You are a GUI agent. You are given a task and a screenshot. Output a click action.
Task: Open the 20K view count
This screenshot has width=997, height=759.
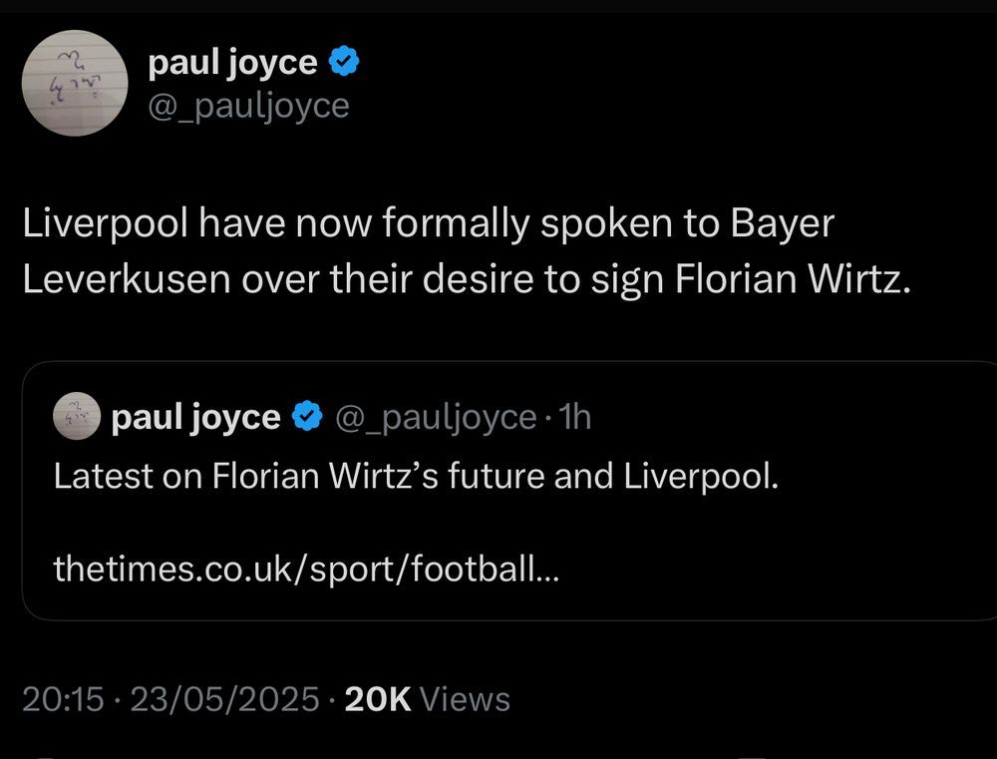coord(377,699)
